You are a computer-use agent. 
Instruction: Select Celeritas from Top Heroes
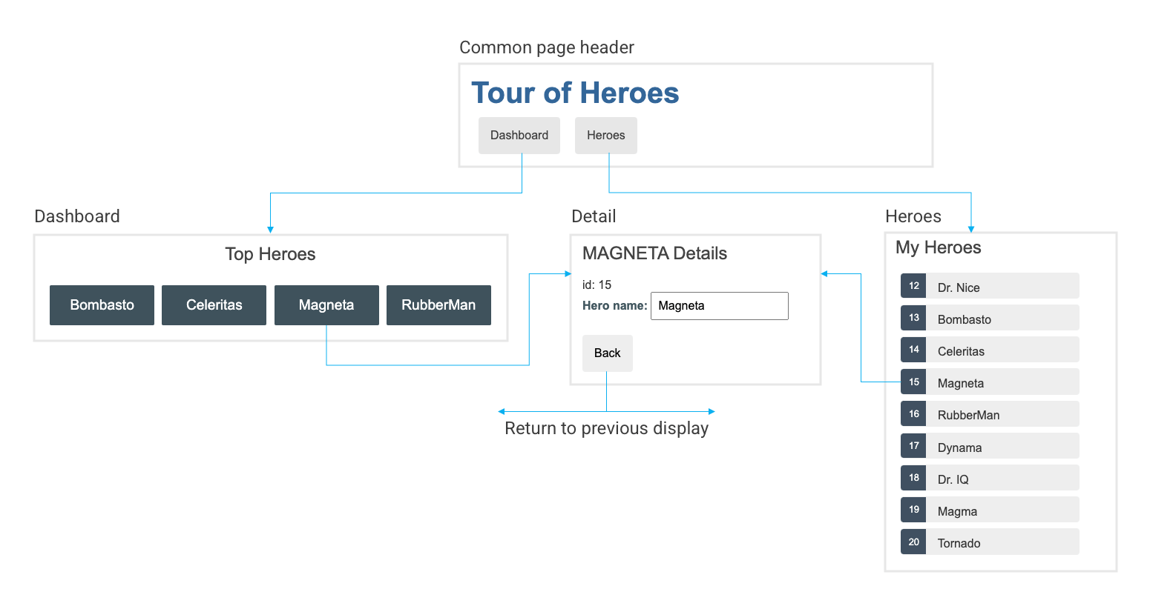[214, 304]
